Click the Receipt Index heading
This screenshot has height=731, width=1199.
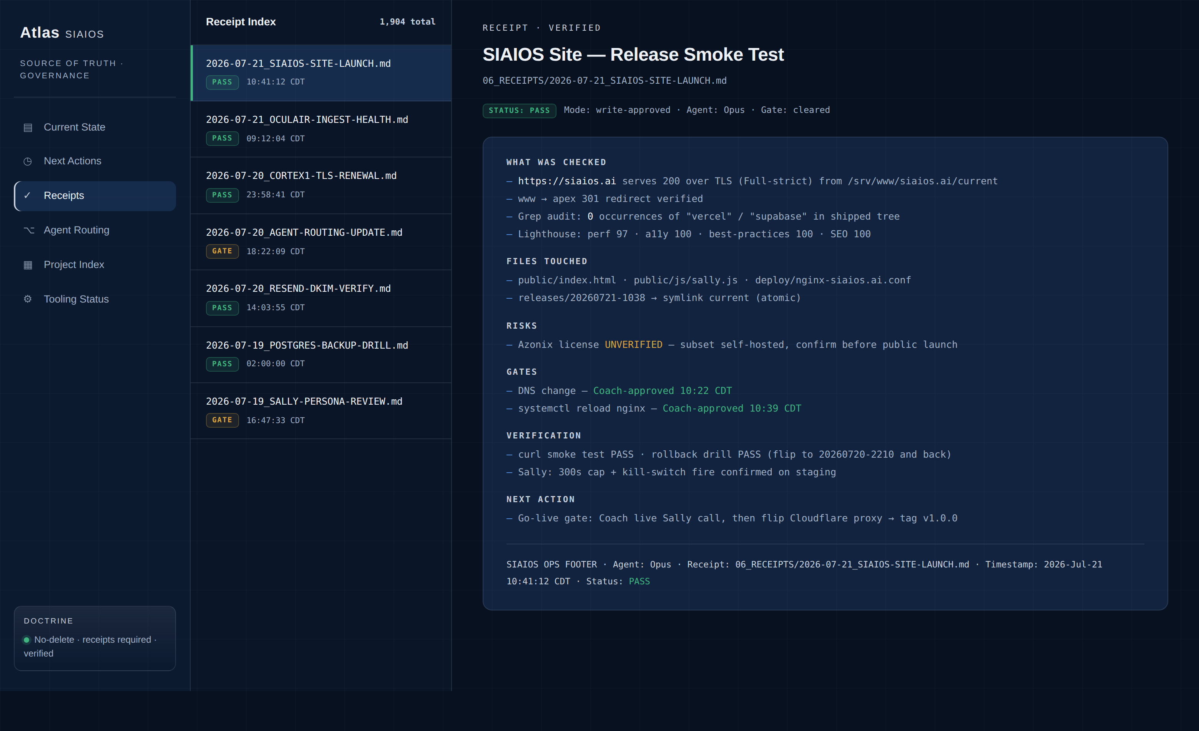pos(241,22)
